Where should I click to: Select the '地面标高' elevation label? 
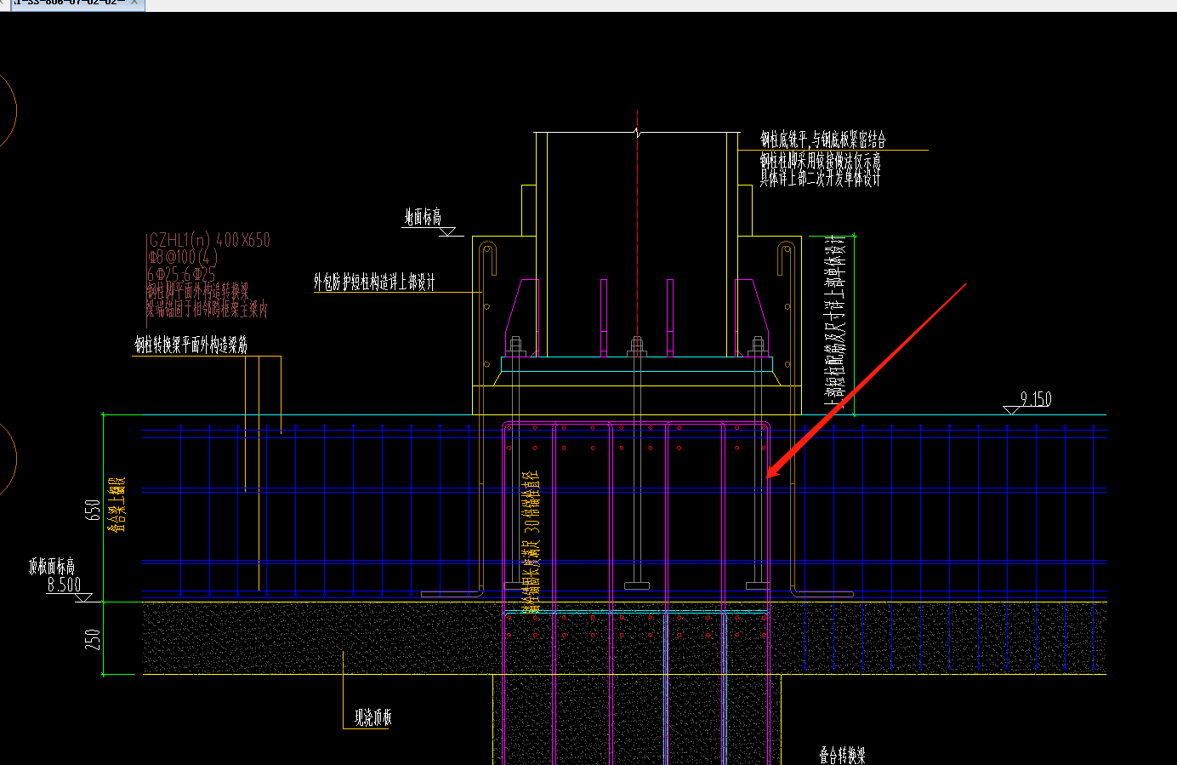pyautogui.click(x=423, y=217)
